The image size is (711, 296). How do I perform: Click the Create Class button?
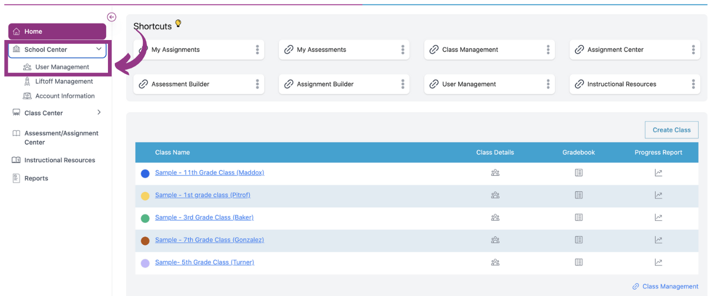pos(671,130)
